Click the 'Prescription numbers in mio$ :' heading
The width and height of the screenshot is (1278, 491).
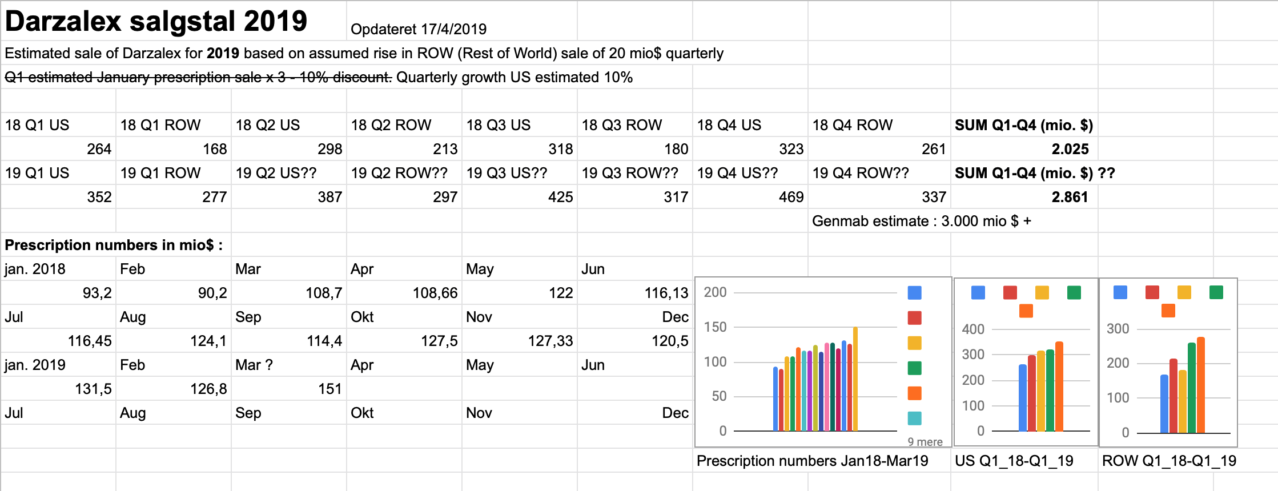(x=114, y=245)
